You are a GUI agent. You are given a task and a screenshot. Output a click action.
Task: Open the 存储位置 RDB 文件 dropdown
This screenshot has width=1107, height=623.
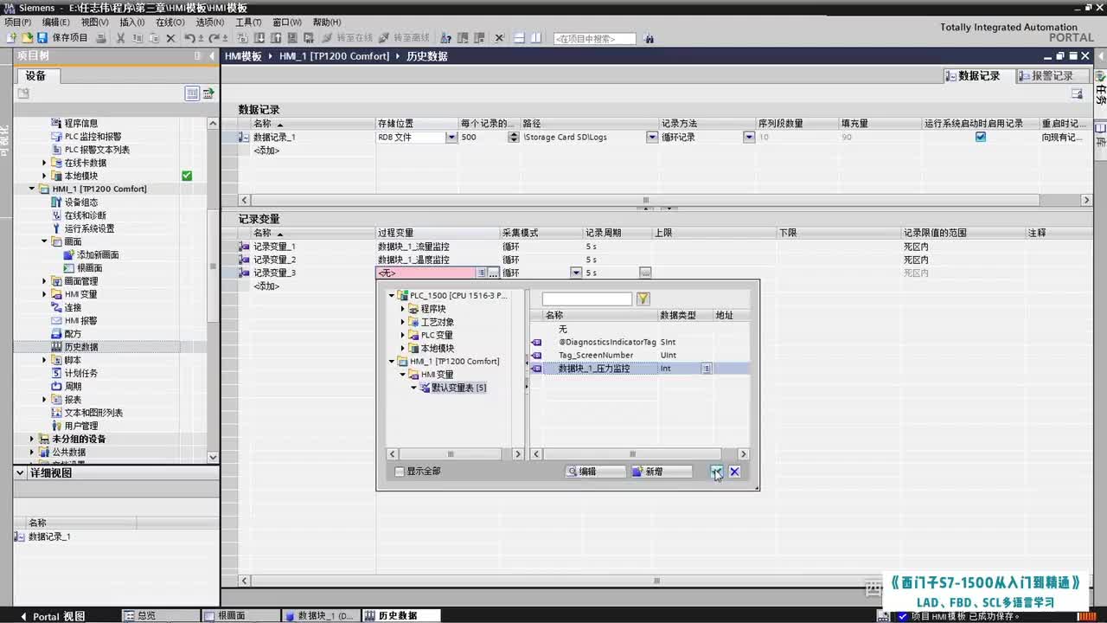pos(451,137)
